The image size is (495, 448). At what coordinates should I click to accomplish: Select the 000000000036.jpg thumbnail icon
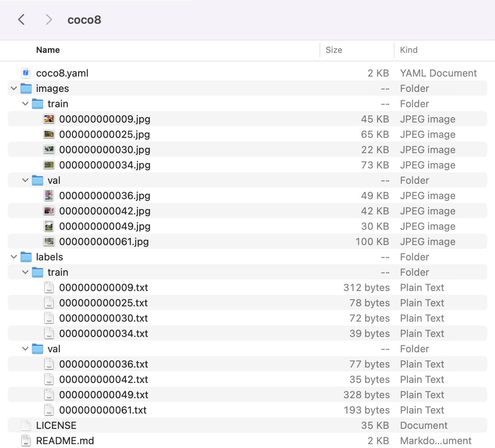point(49,195)
